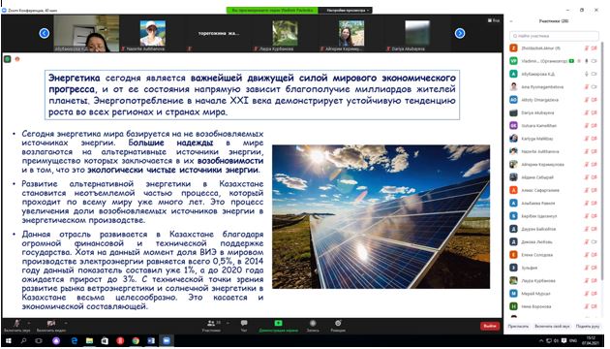Open video options arrow next to camera

coord(66,323)
